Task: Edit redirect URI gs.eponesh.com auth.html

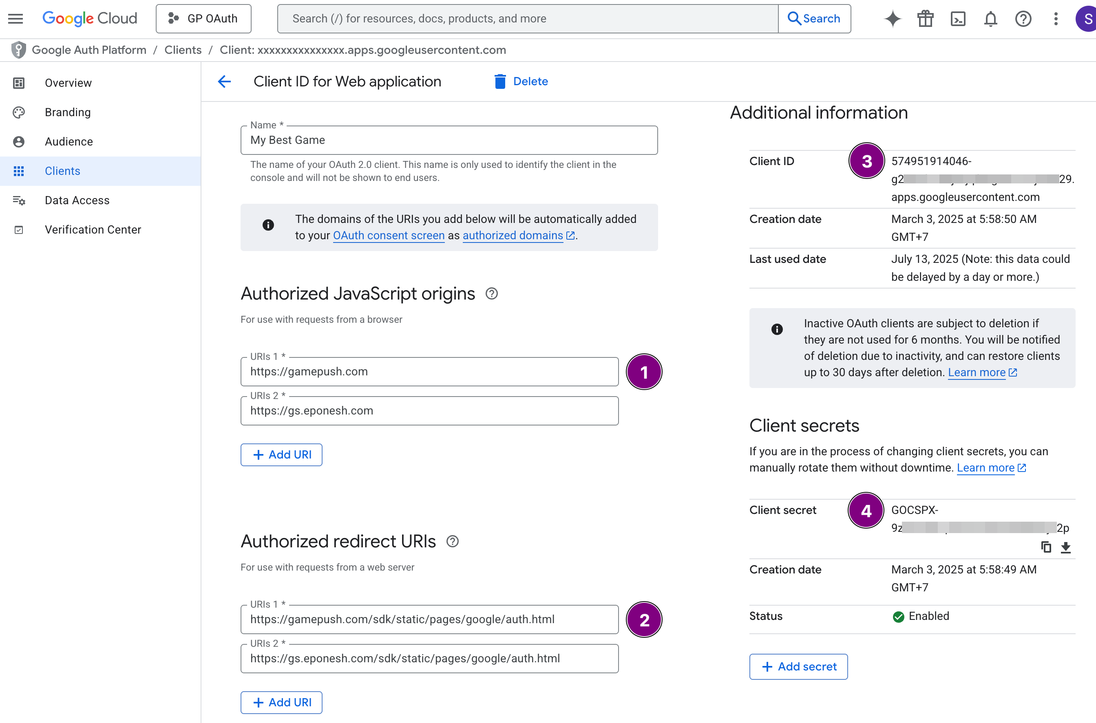Action: (x=429, y=659)
